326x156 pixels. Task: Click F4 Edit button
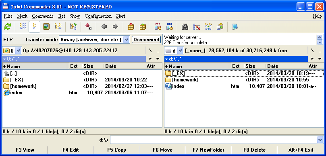71,150
